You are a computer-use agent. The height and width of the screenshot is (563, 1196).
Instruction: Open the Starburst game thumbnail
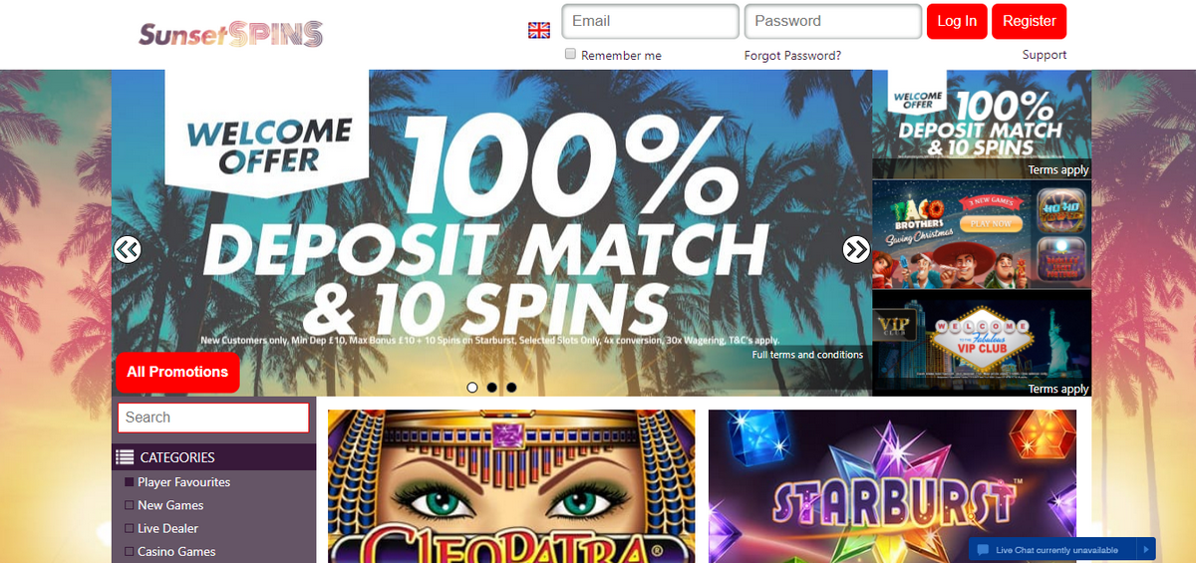click(x=893, y=486)
